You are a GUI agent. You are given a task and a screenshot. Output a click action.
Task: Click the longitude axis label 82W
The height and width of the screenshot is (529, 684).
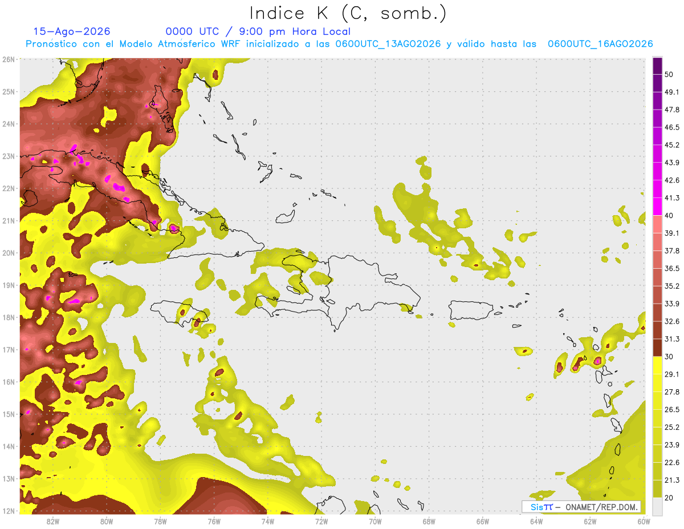(x=52, y=521)
